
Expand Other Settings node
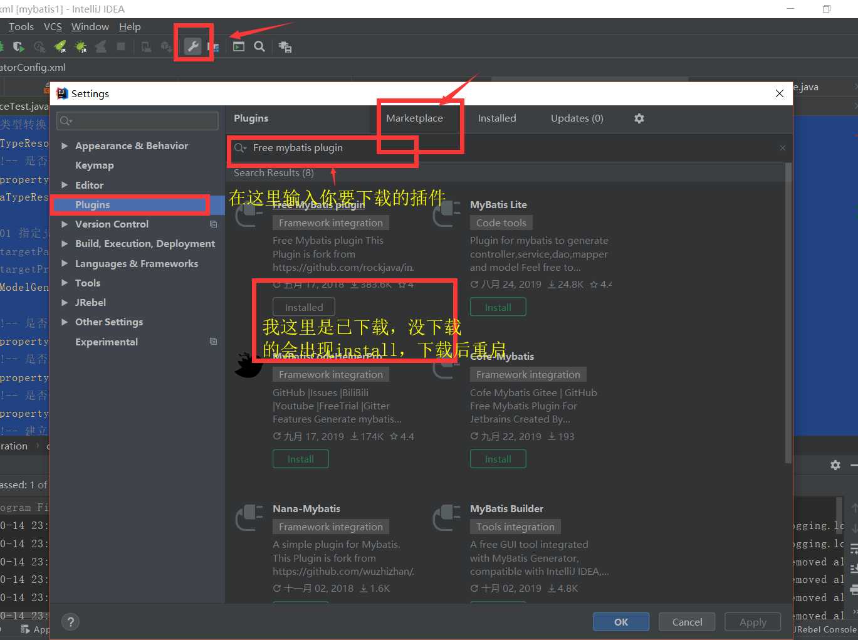(x=65, y=322)
